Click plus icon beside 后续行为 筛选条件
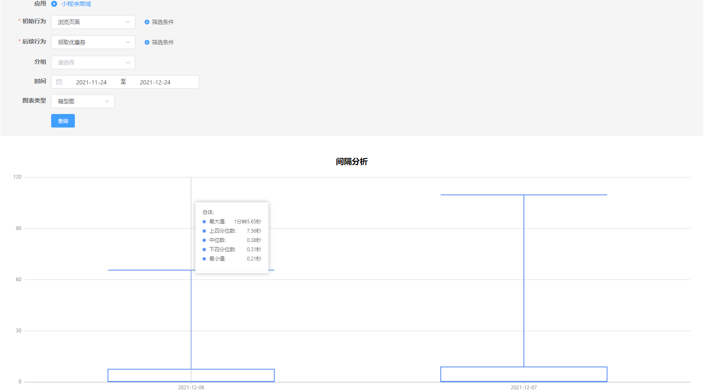 pos(147,42)
